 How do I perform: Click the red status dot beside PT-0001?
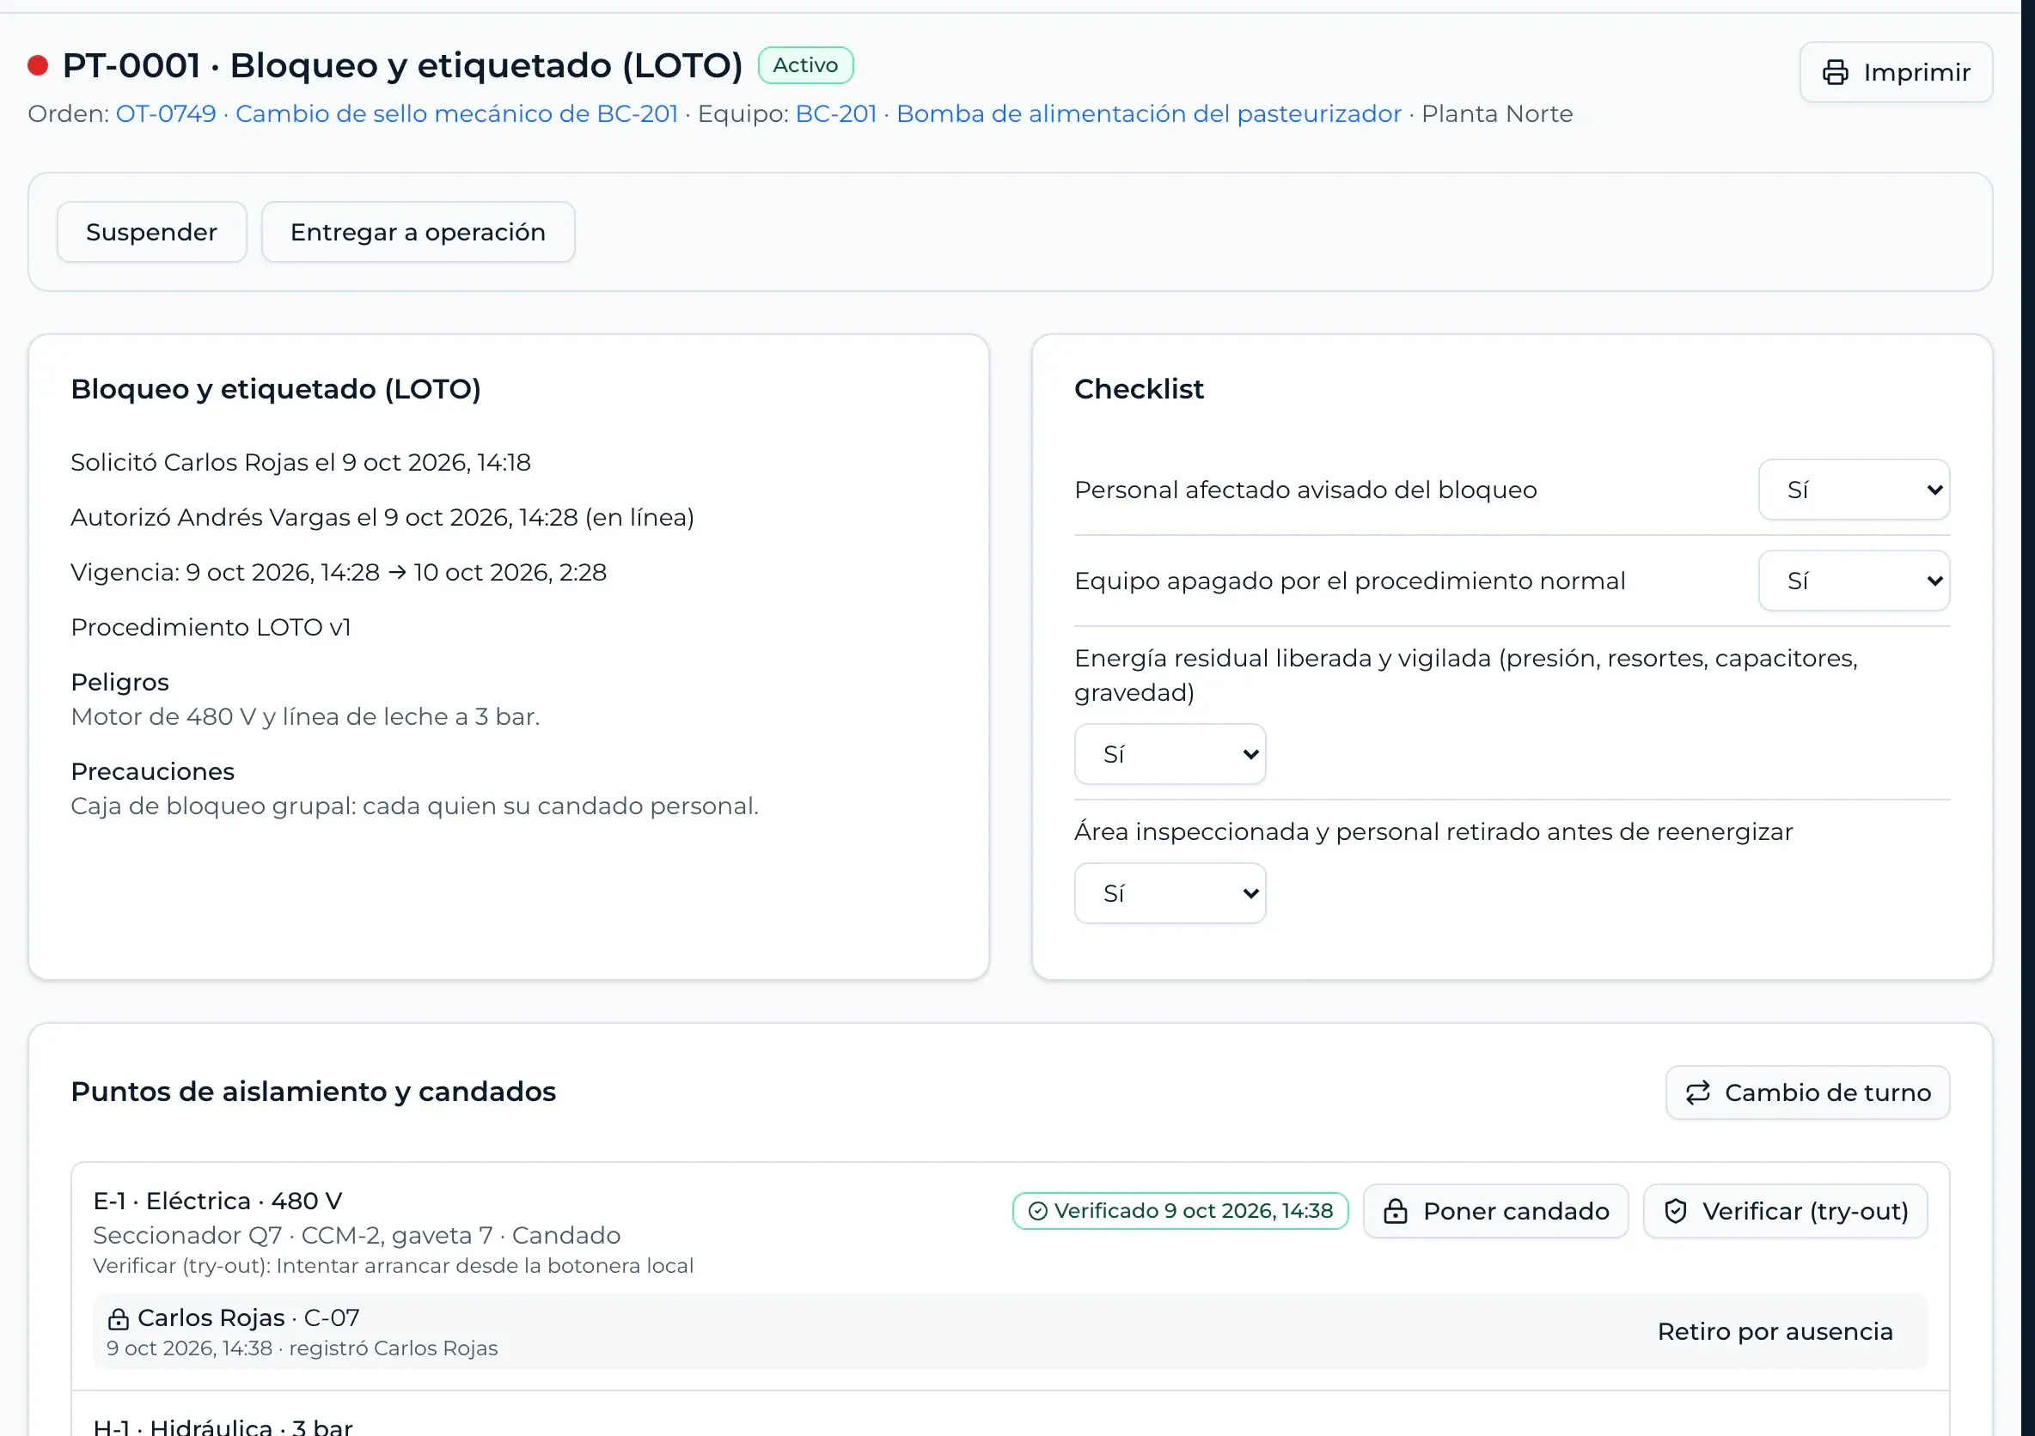click(37, 65)
